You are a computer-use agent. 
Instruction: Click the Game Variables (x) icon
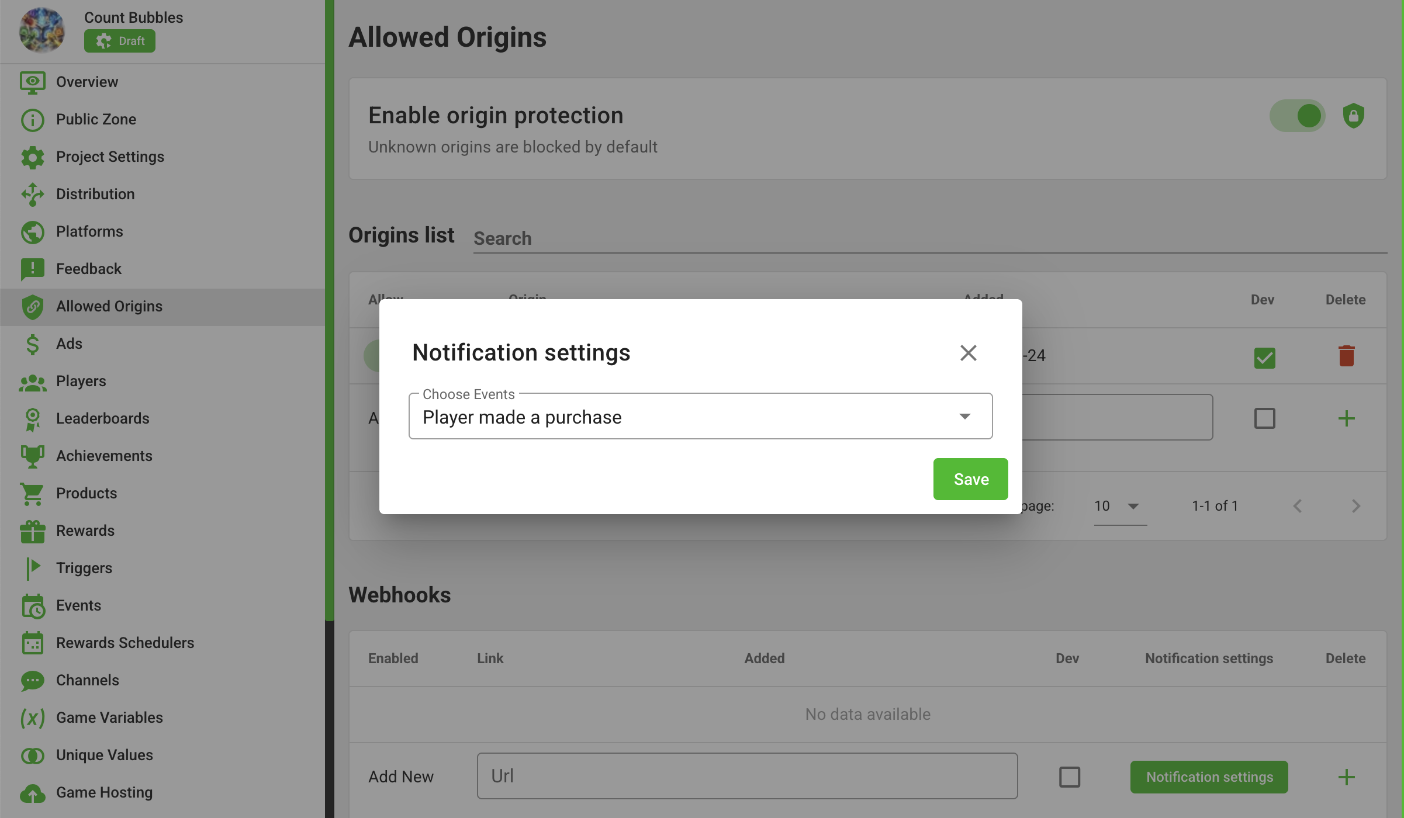33,718
